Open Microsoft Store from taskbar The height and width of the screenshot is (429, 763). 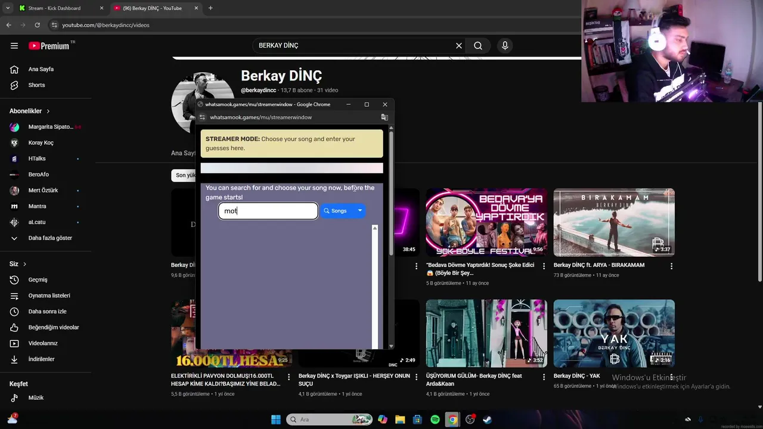tap(417, 419)
